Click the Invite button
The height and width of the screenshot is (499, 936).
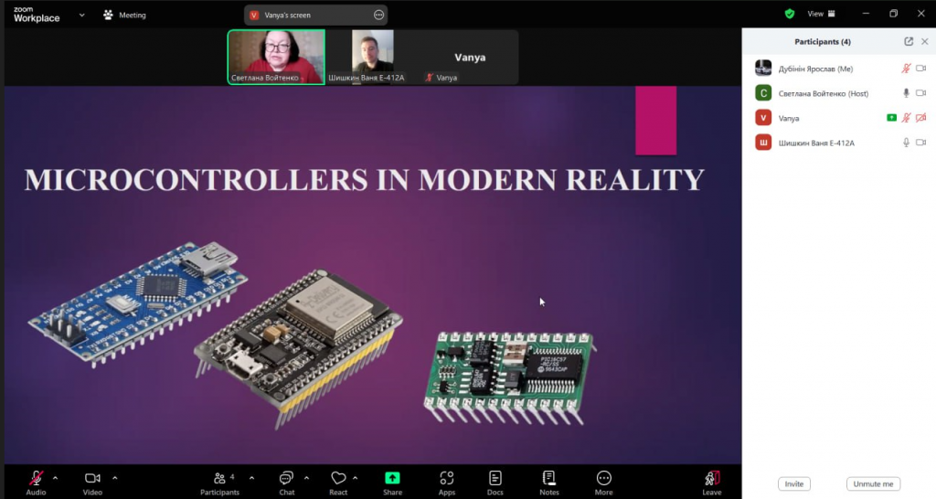(x=793, y=483)
